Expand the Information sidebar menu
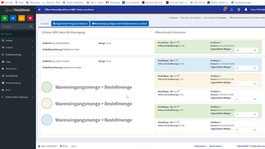Viewport: 265px width, 149px height. tap(18, 69)
